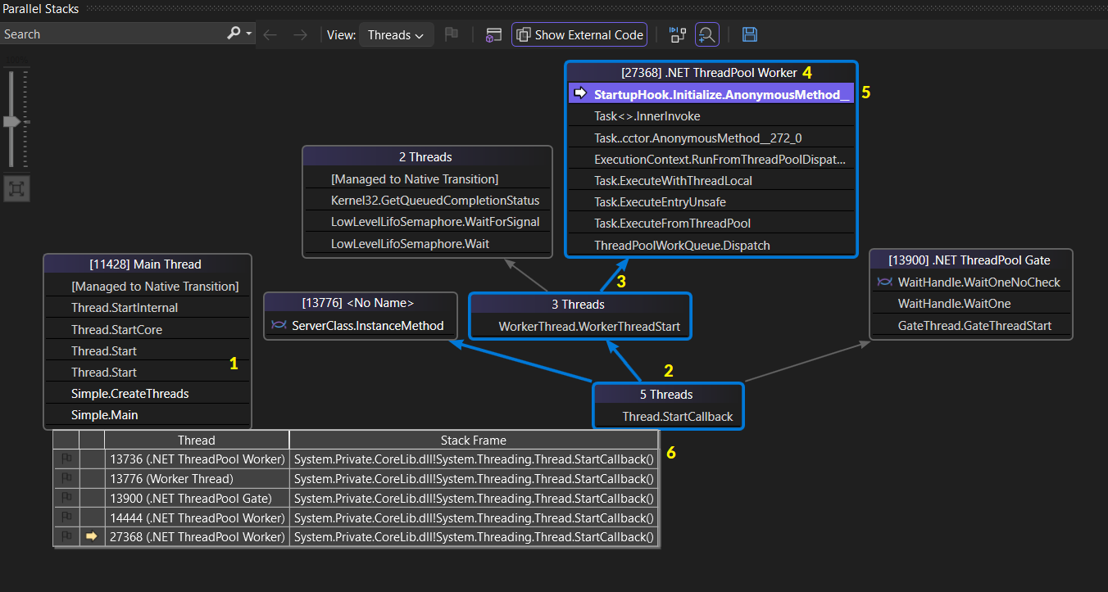Click GateThread.GateThreadStart frame

pyautogui.click(x=975, y=326)
